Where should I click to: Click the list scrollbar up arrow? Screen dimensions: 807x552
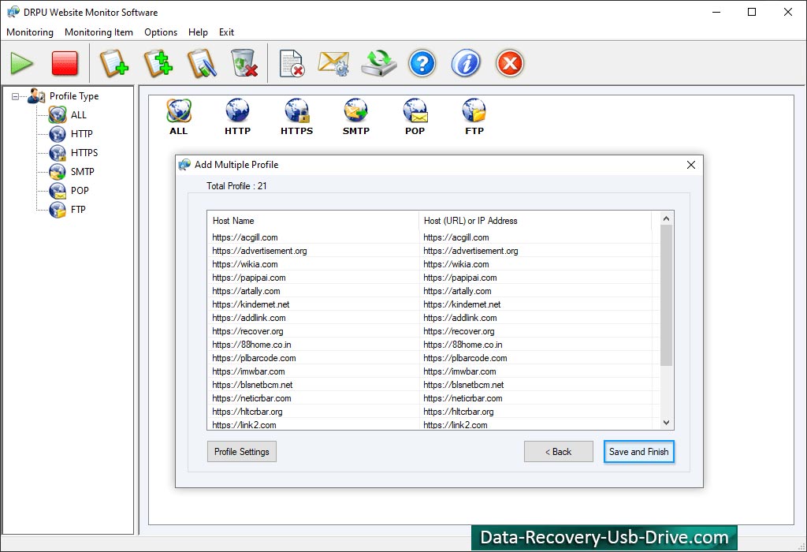click(666, 219)
